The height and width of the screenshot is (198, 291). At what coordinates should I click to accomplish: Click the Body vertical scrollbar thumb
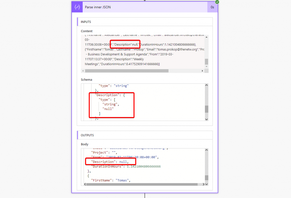click(206, 178)
